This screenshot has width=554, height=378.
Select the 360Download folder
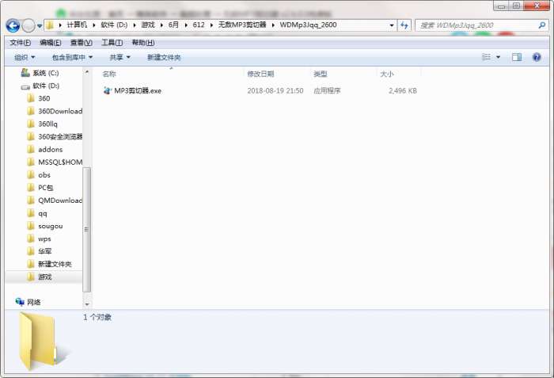(x=55, y=111)
